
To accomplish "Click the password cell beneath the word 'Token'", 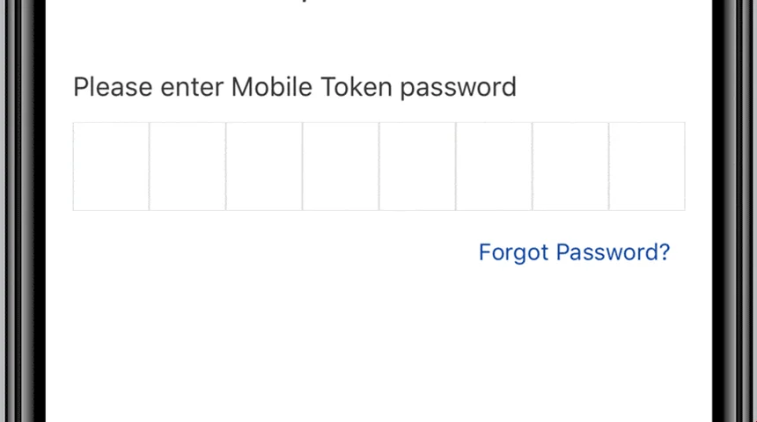I will 341,166.
